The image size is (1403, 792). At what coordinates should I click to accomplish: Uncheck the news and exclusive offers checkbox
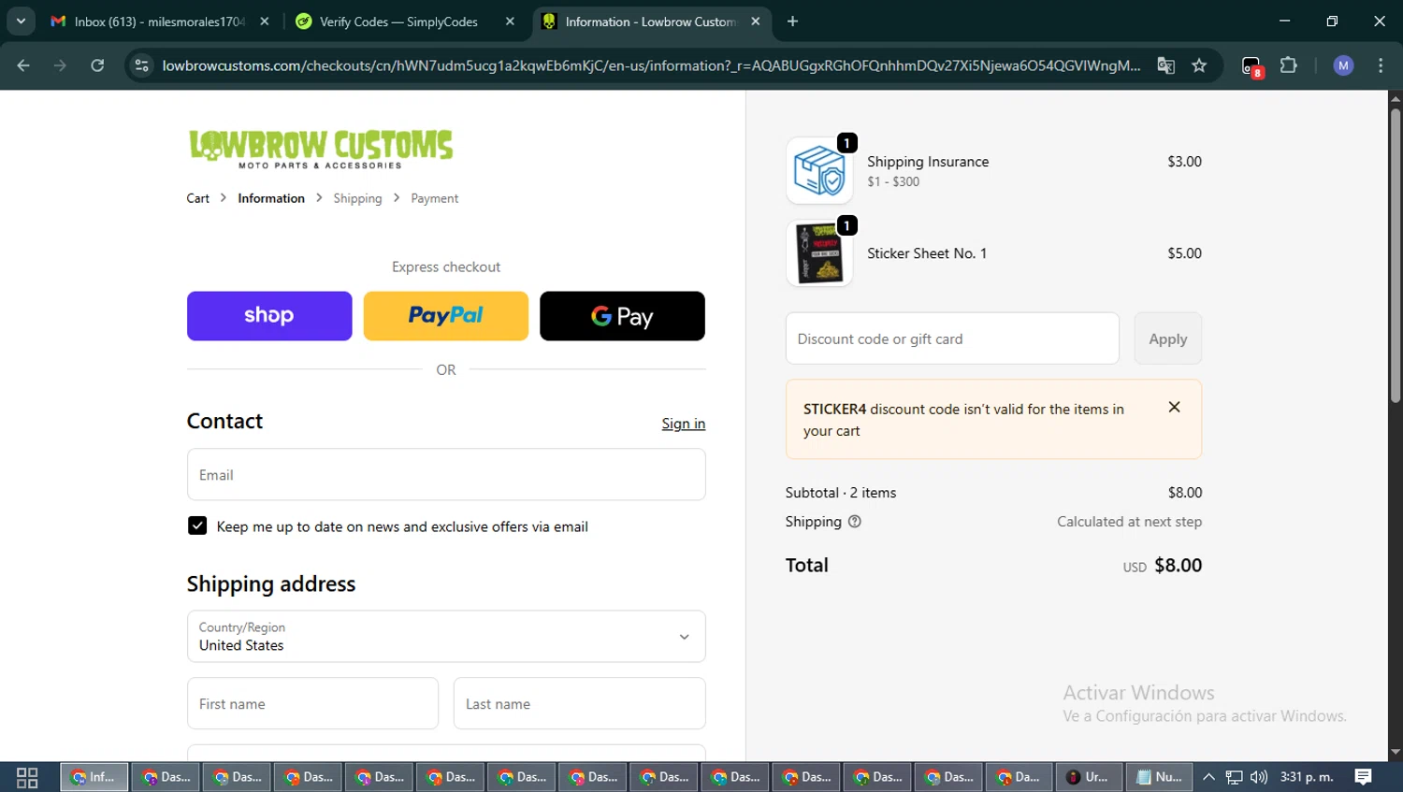pos(197,526)
